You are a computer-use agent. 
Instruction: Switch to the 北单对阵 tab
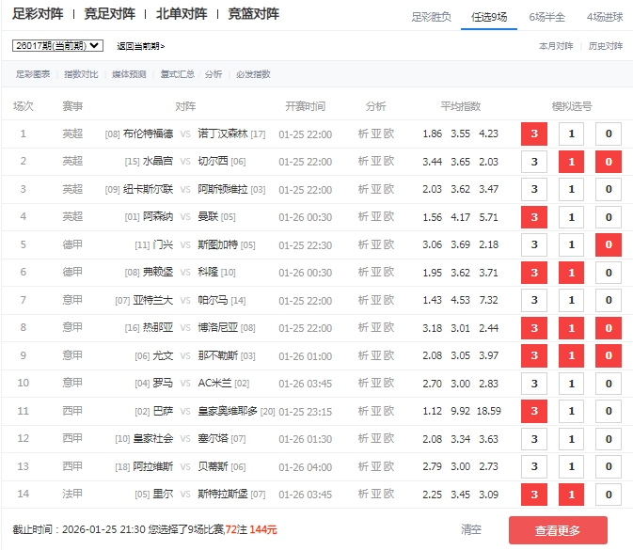[182, 14]
